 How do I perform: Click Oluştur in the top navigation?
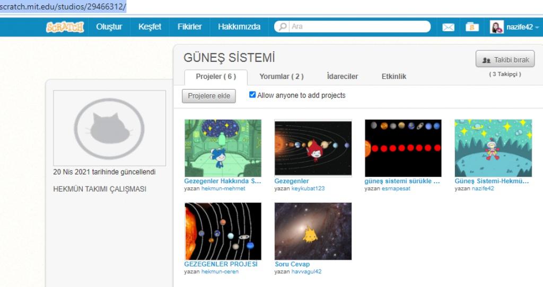point(109,27)
